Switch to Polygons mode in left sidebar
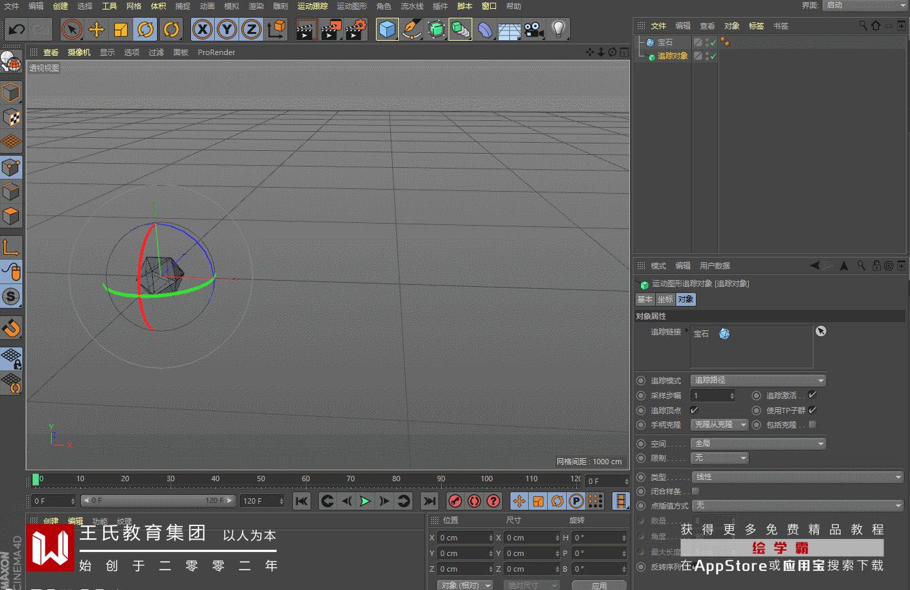 (x=12, y=217)
